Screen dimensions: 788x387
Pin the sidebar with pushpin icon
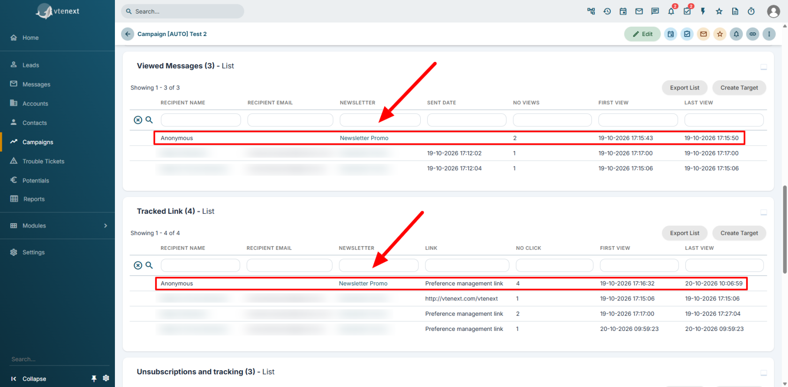[x=94, y=379]
